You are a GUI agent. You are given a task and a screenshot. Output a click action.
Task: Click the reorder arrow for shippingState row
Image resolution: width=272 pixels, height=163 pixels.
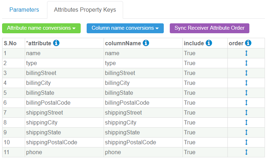pyautogui.click(x=246, y=132)
